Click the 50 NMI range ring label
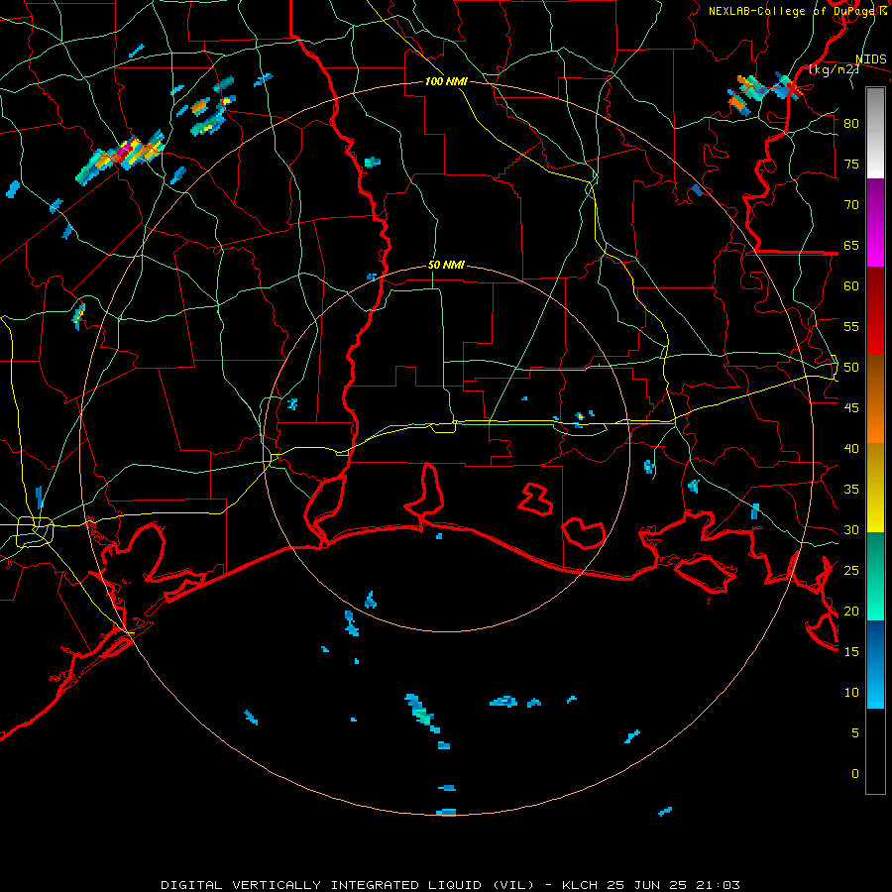892x892 pixels. (x=446, y=265)
